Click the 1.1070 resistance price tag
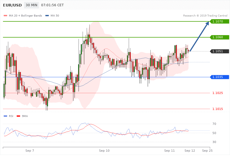This screenshot has height=156, width=230. click(x=220, y=21)
